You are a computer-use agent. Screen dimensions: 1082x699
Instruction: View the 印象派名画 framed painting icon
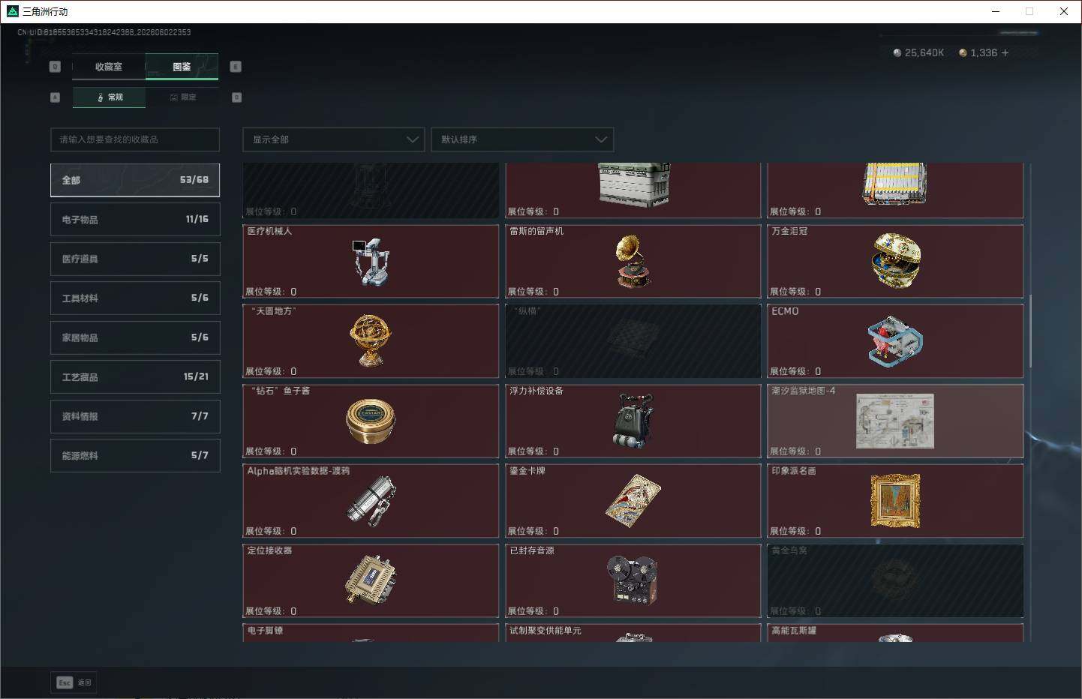[895, 501]
